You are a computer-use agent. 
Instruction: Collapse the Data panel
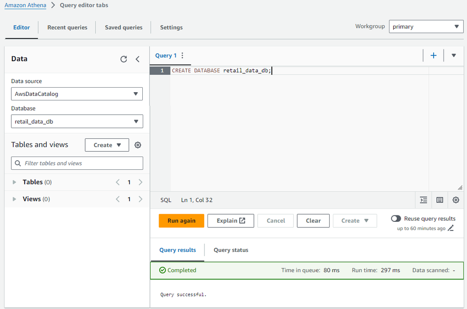click(138, 59)
